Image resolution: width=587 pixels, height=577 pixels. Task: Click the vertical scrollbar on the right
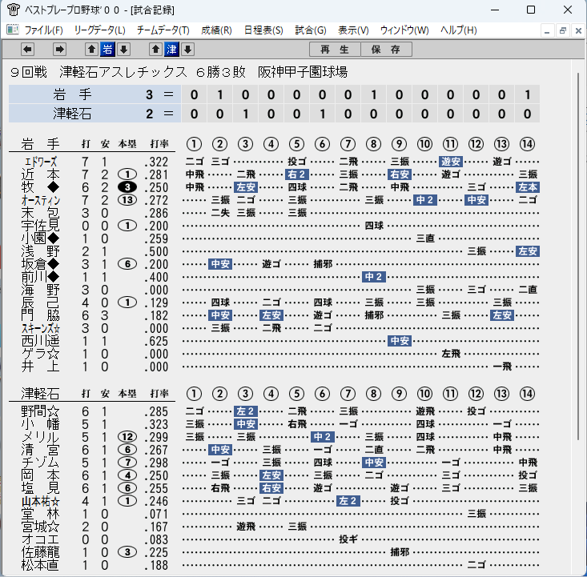[x=577, y=316]
